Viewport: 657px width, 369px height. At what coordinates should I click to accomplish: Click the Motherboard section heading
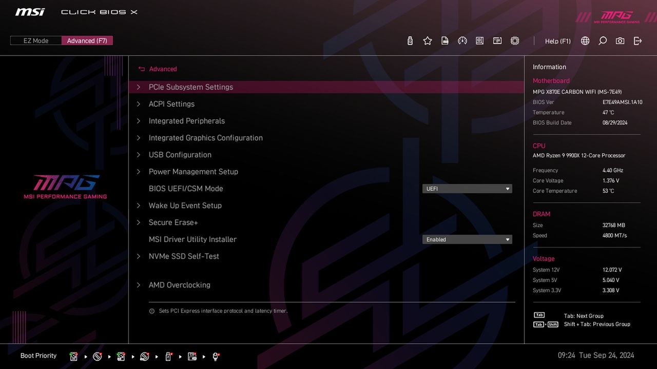pos(551,80)
